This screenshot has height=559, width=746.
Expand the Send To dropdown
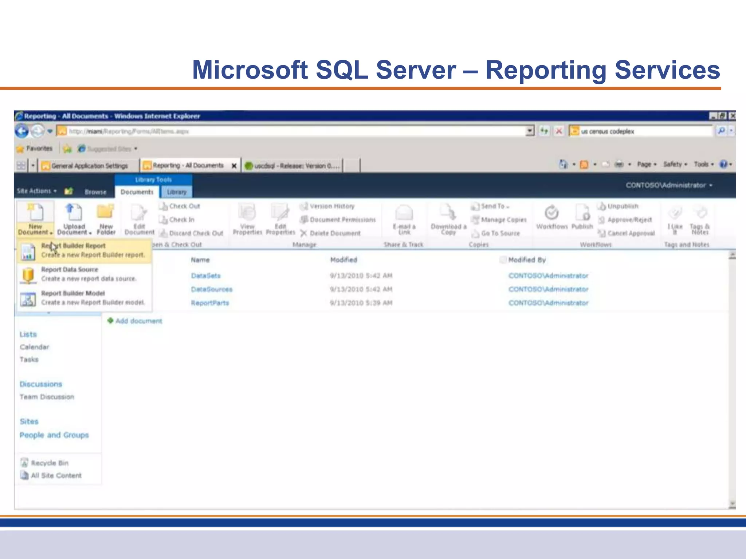[x=490, y=206]
